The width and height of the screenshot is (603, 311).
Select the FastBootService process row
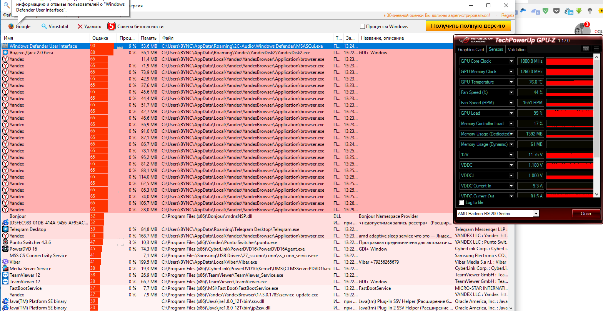[x=254, y=288]
